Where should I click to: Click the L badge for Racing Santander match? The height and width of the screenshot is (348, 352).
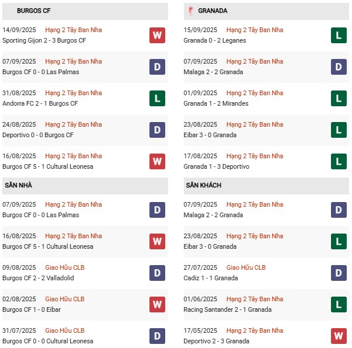tap(339, 304)
